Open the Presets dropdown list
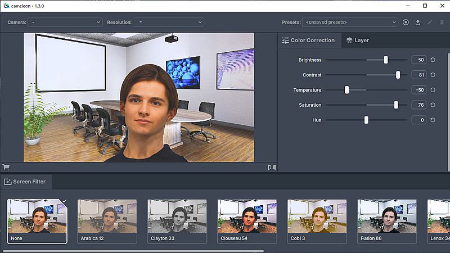 (x=350, y=22)
